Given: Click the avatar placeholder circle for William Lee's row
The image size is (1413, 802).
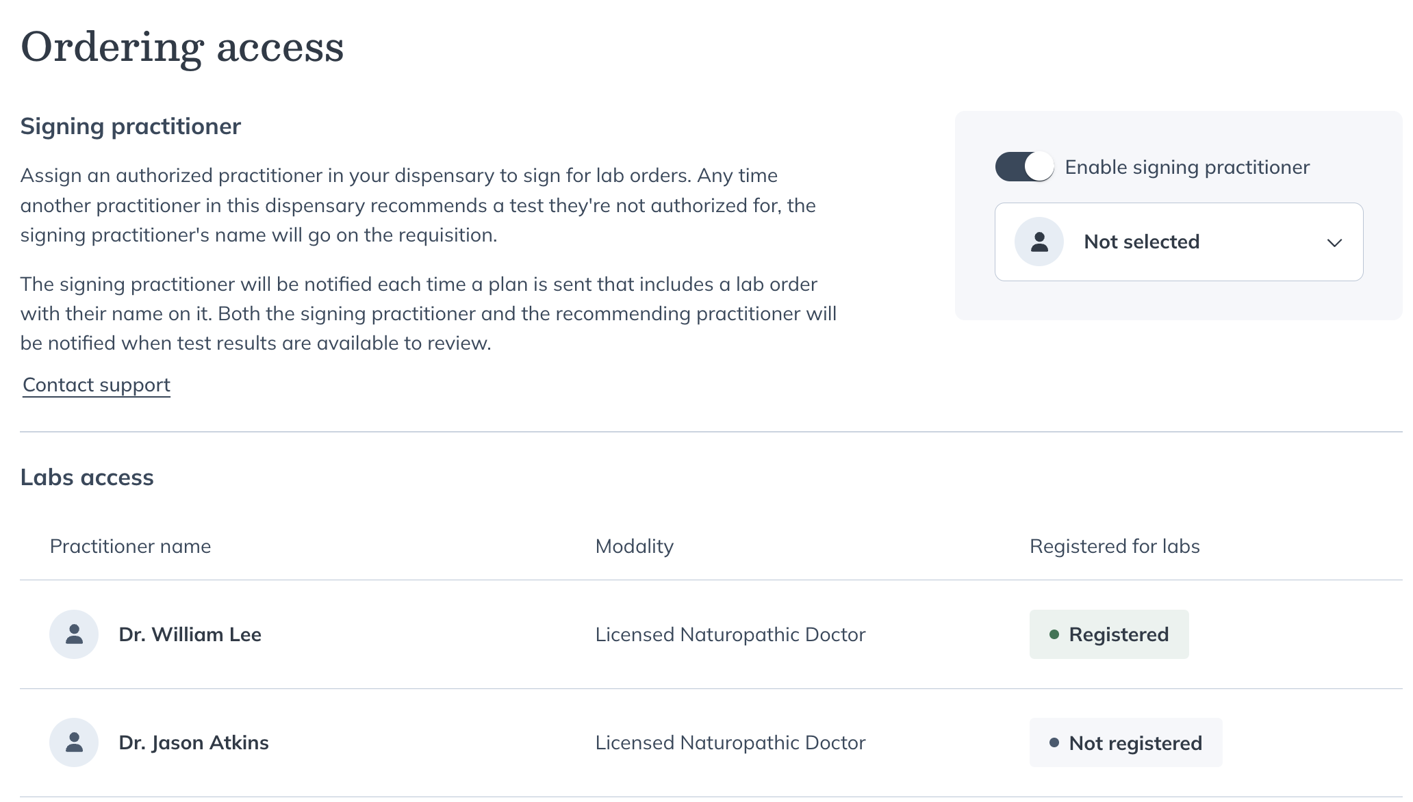Looking at the screenshot, I should tap(74, 634).
